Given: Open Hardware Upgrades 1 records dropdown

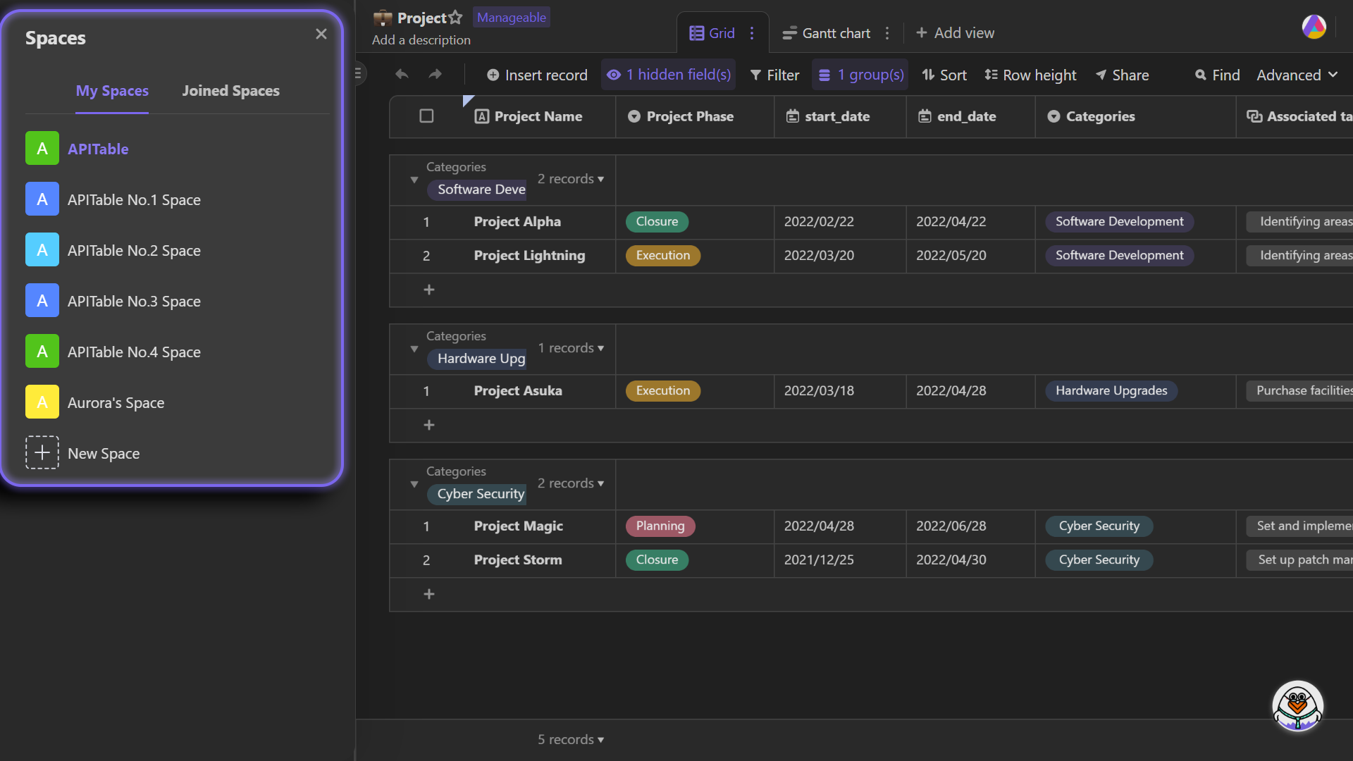Looking at the screenshot, I should coord(571,348).
